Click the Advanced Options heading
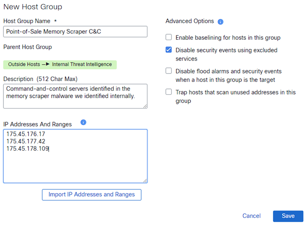Viewport: 307px width, 226px height. point(189,21)
